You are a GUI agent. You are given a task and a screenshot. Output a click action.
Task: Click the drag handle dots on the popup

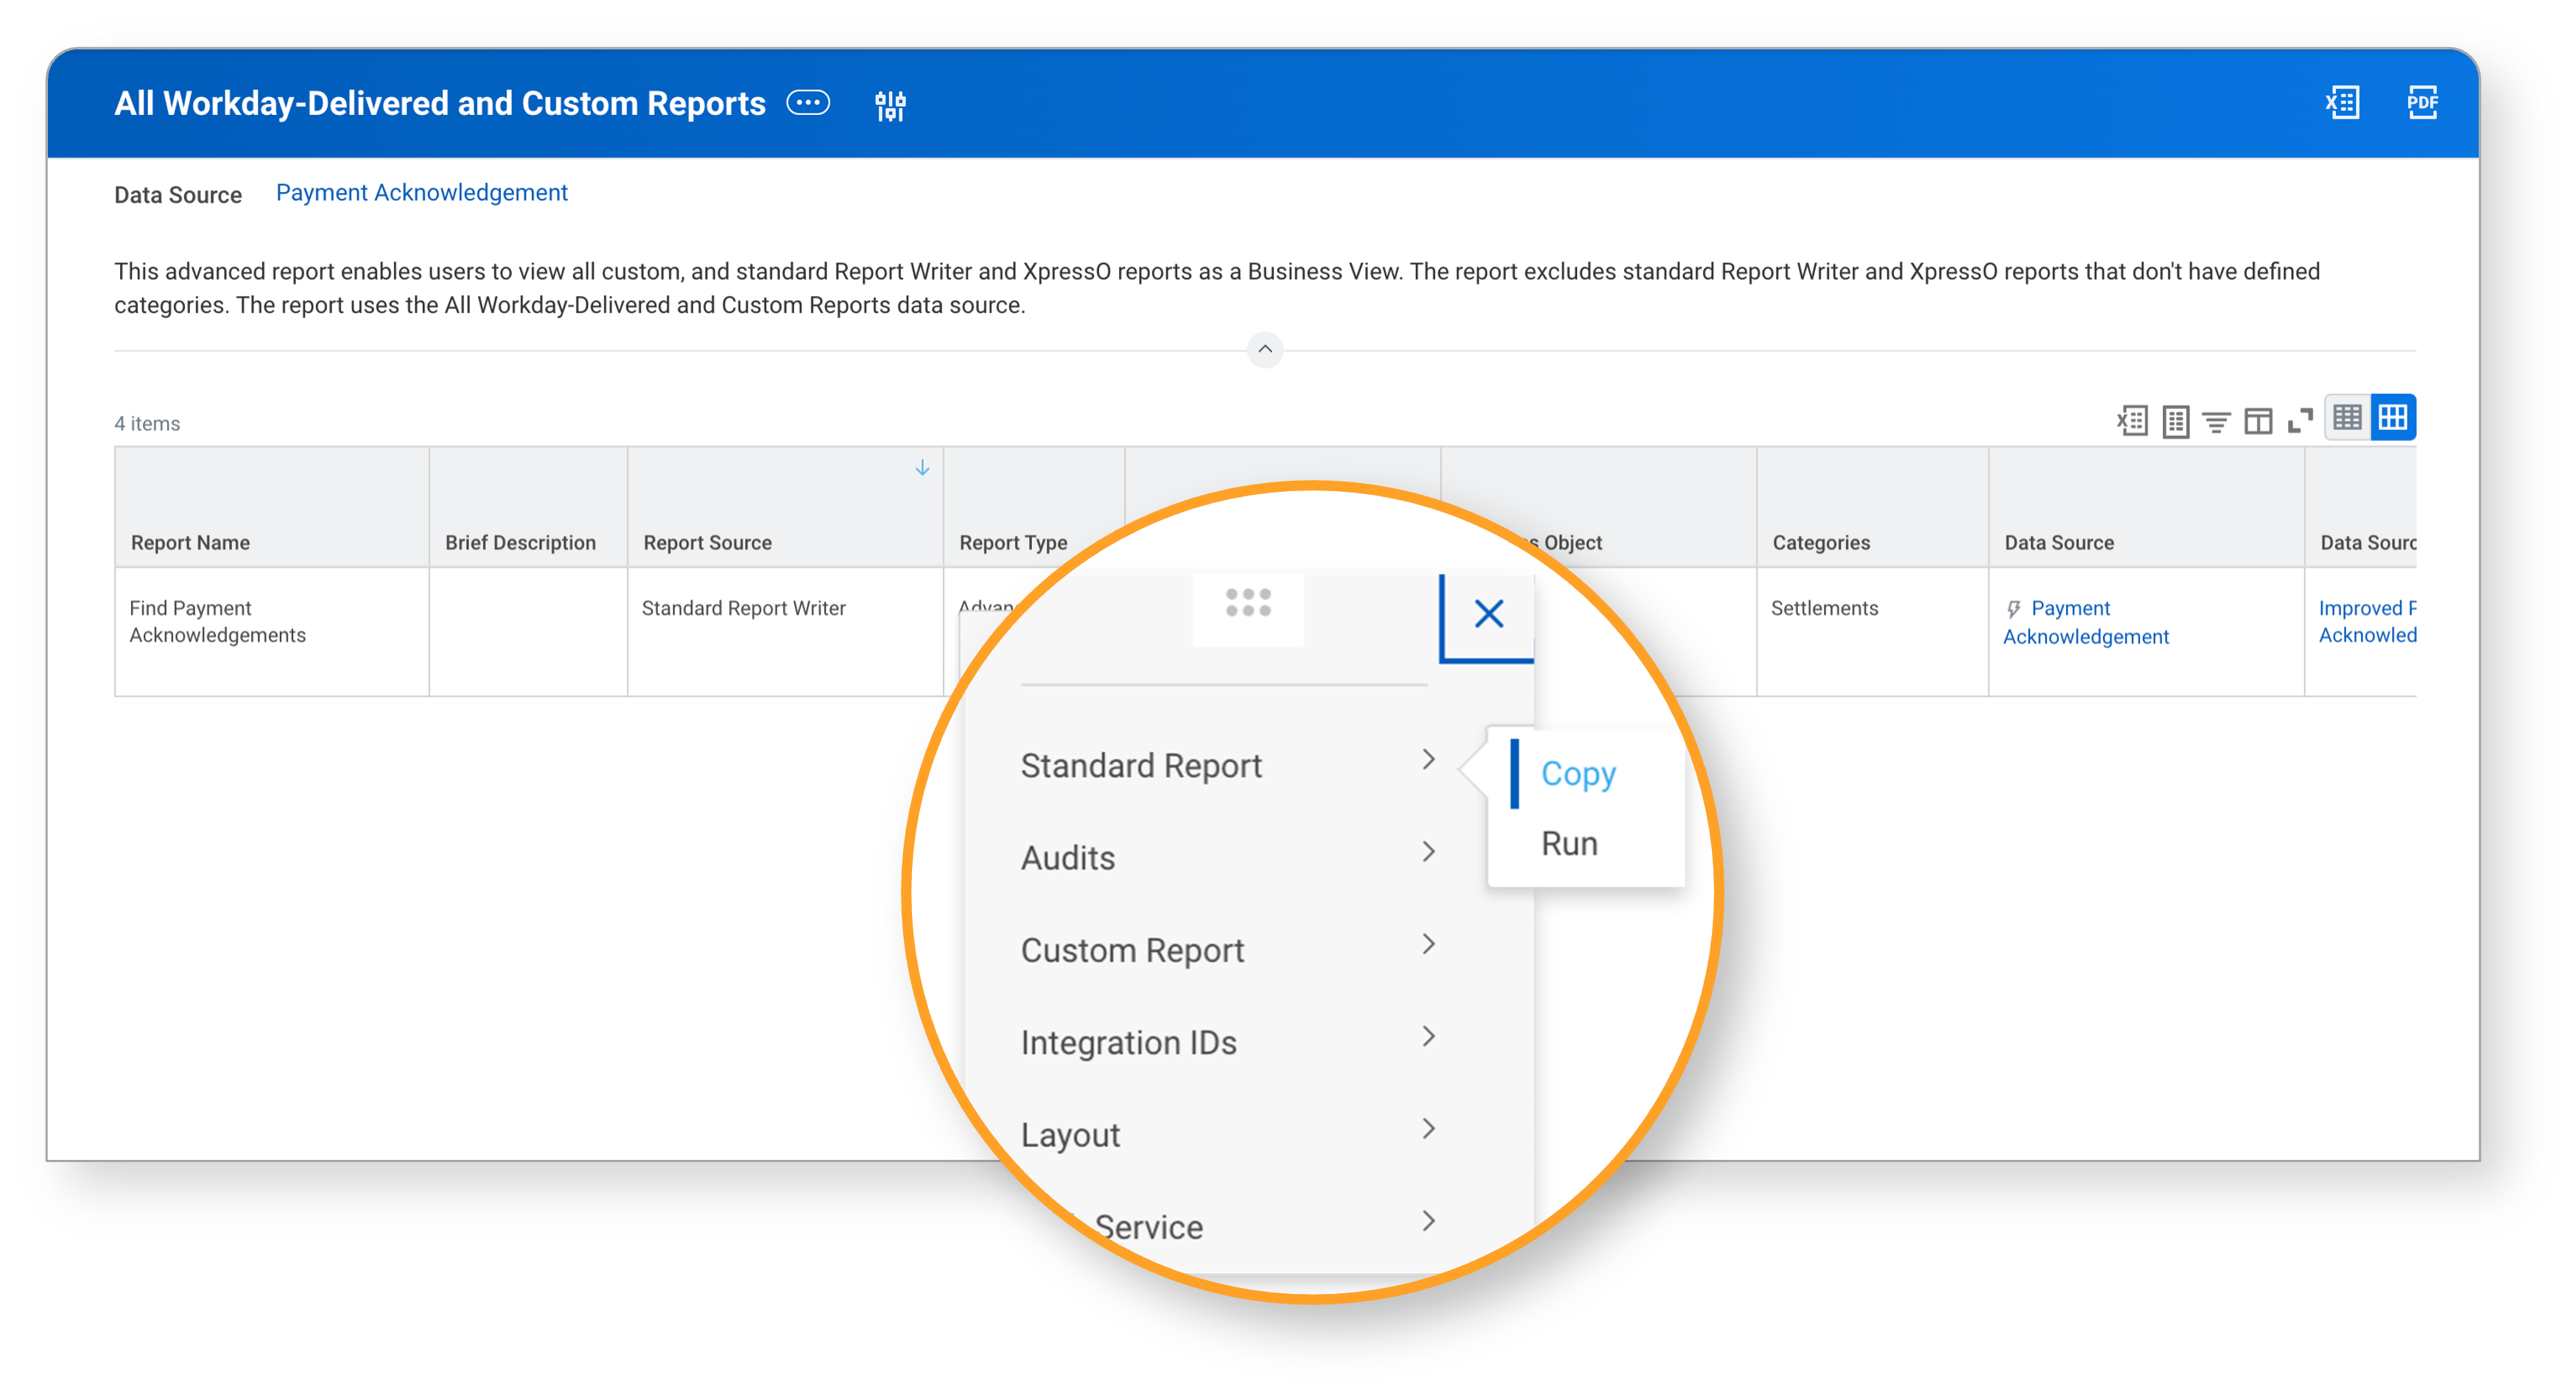click(1248, 603)
